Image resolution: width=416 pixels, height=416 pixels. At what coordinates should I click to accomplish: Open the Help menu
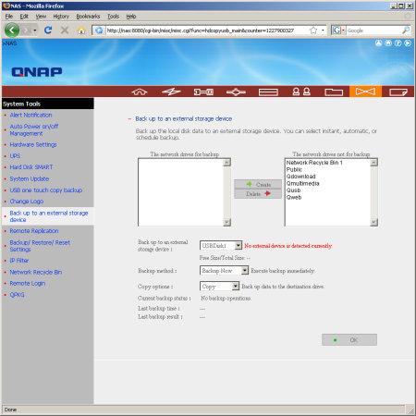click(131, 17)
